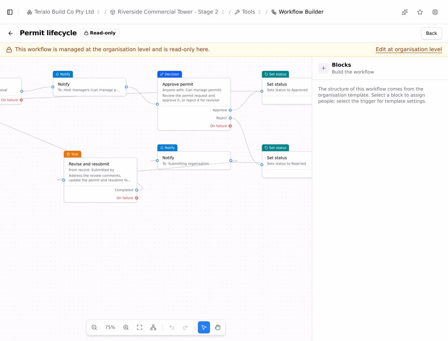Click the Reject output port
The width and height of the screenshot is (448, 341).
pos(230,118)
